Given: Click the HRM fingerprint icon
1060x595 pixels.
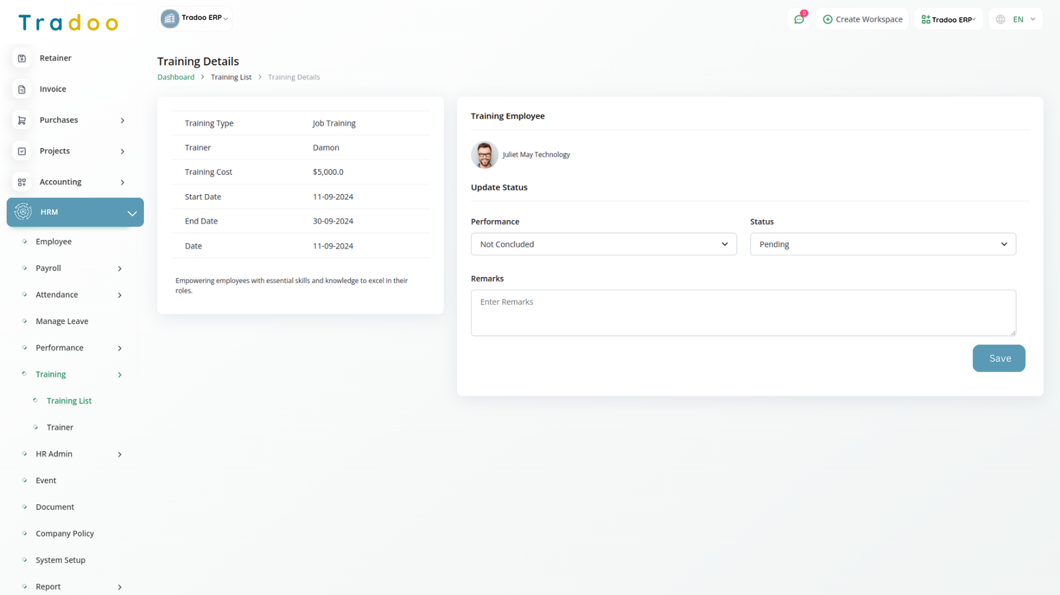Looking at the screenshot, I should point(23,212).
